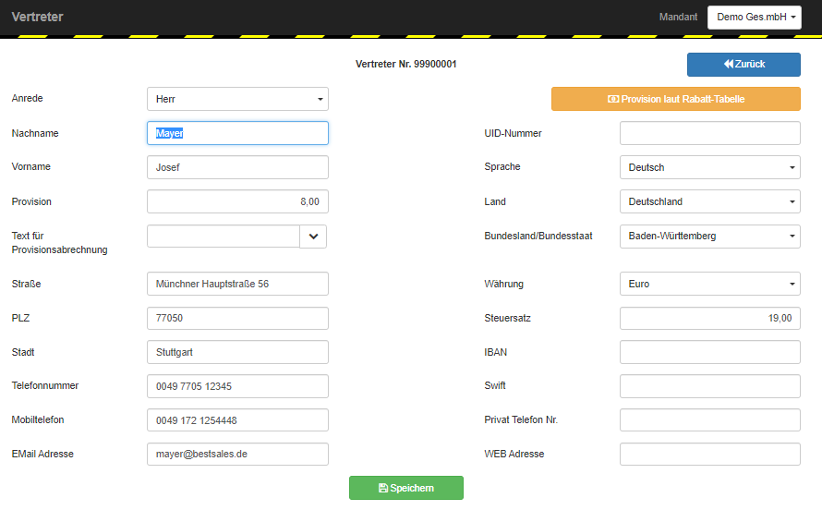Screen dimensions: 822x510
Task: Focus the Steuersatz field
Action: pyautogui.click(x=710, y=318)
